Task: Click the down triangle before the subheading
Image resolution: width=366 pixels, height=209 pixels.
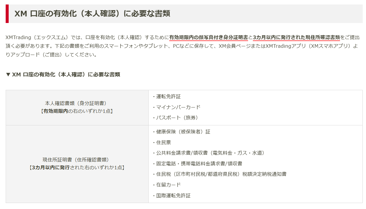Action: pos(8,75)
